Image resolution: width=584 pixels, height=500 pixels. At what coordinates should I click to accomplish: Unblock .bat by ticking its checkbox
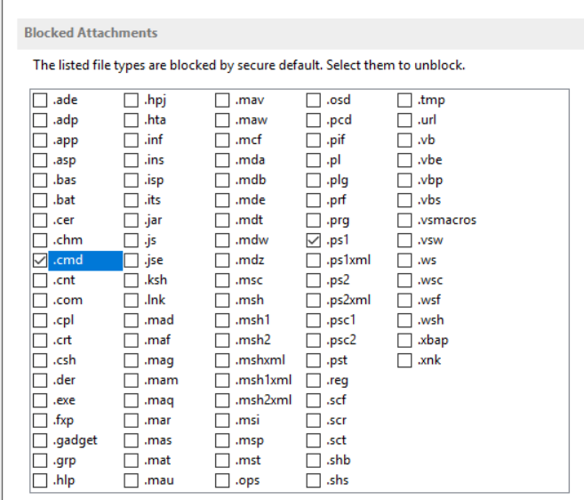point(40,200)
